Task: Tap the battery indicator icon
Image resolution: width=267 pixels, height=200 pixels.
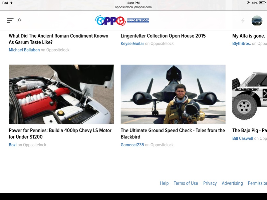Action: pos(262,3)
